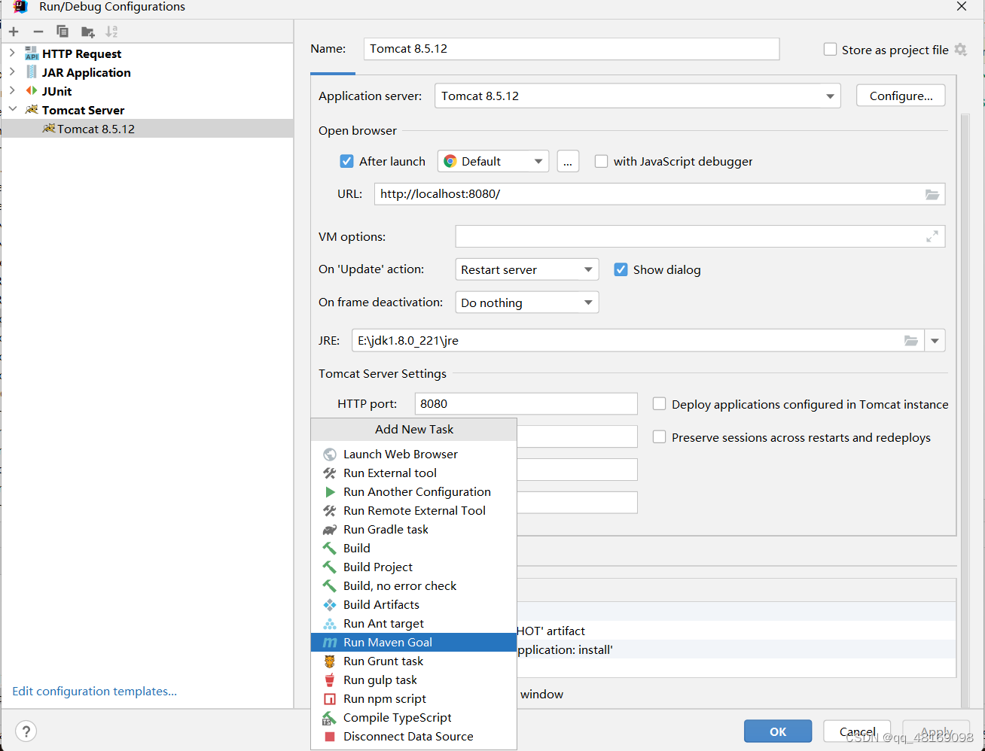Screen dimensions: 985x751
Task: Click the Launch Web Browser globe icon
Action: (x=330, y=455)
